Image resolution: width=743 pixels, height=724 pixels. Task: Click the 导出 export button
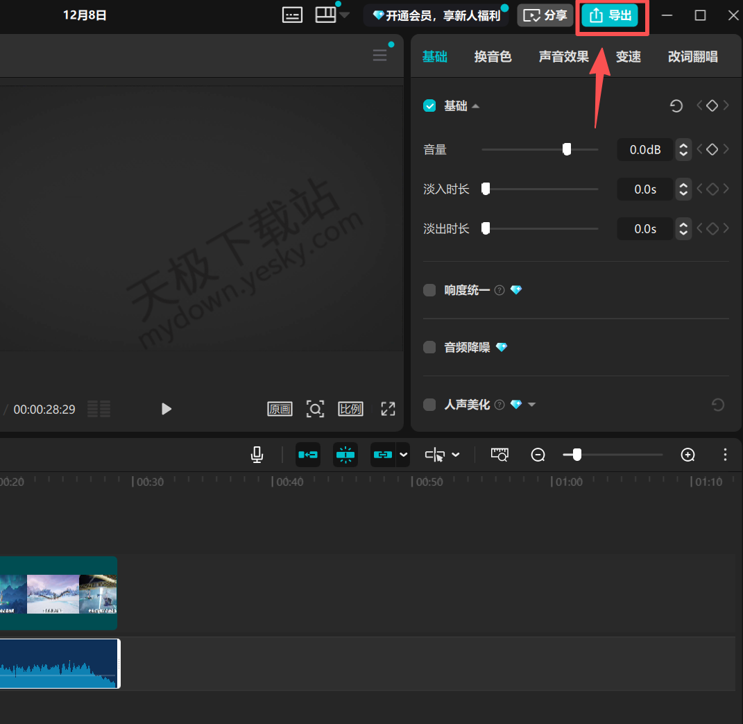point(611,15)
